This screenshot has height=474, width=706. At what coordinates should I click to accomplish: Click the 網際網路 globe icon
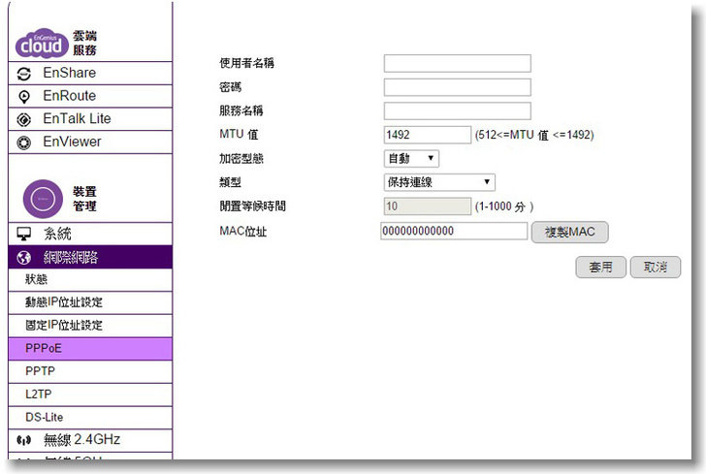pos(25,258)
